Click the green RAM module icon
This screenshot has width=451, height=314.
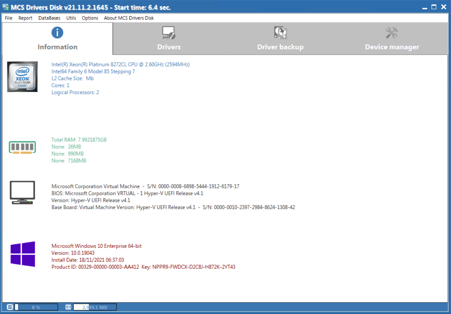(22, 147)
